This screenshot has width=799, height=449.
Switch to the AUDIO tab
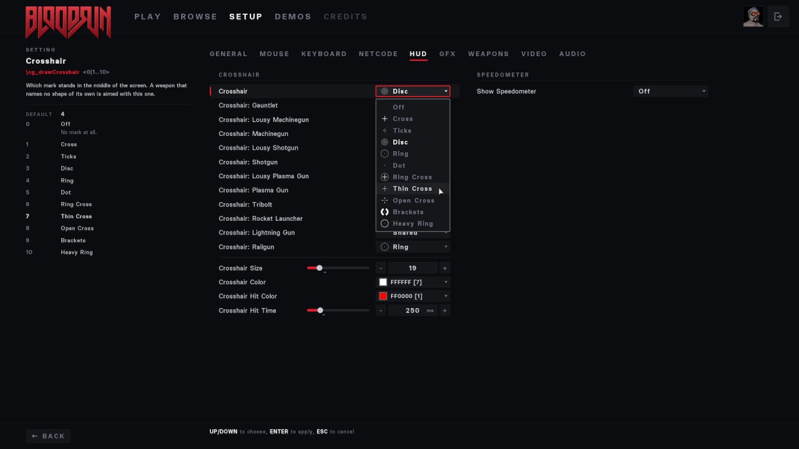tap(572, 54)
